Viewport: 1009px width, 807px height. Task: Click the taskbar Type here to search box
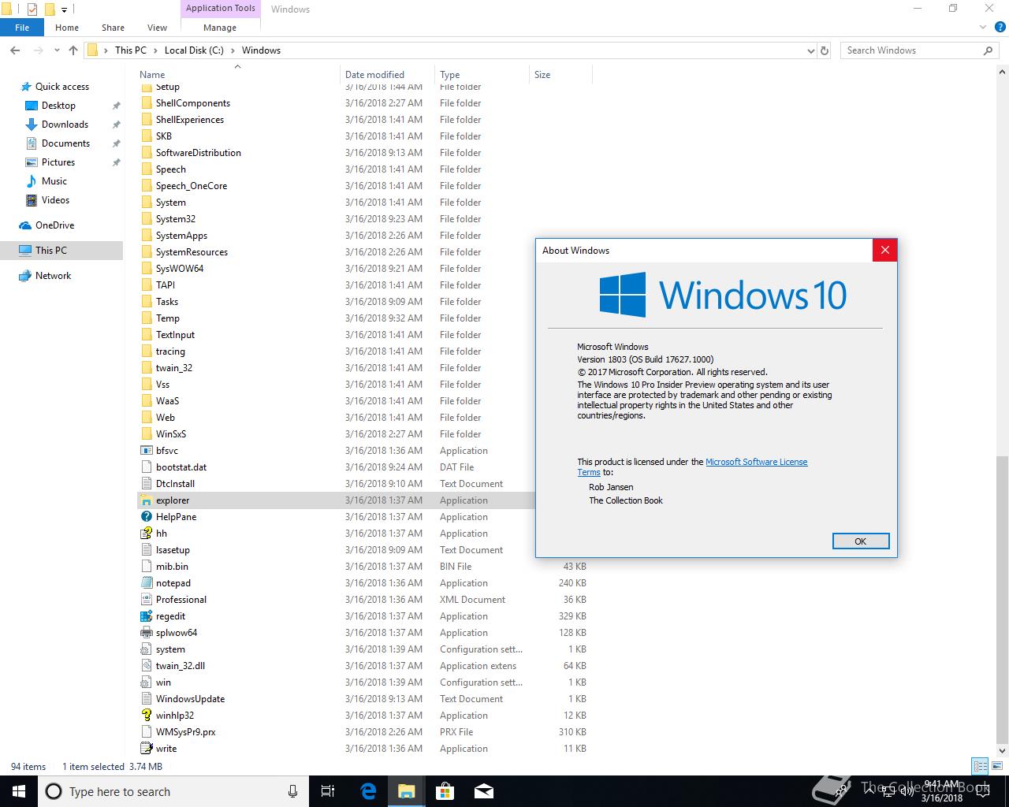click(173, 791)
